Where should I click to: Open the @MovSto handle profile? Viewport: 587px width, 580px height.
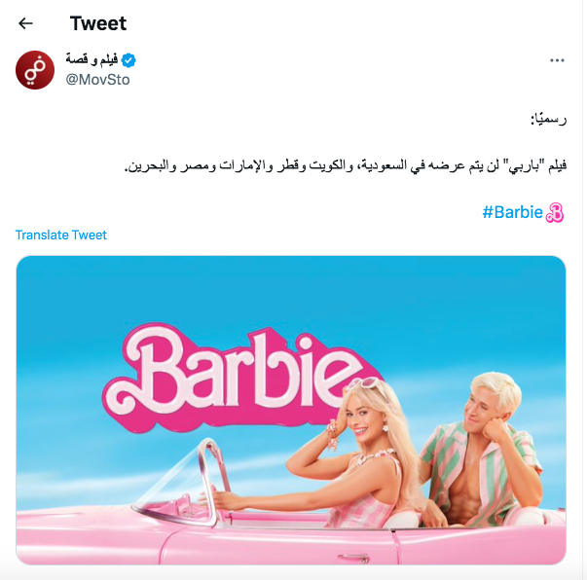click(97, 80)
